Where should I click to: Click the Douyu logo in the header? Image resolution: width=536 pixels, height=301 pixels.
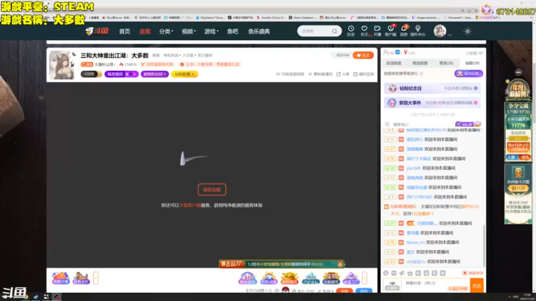[97, 31]
